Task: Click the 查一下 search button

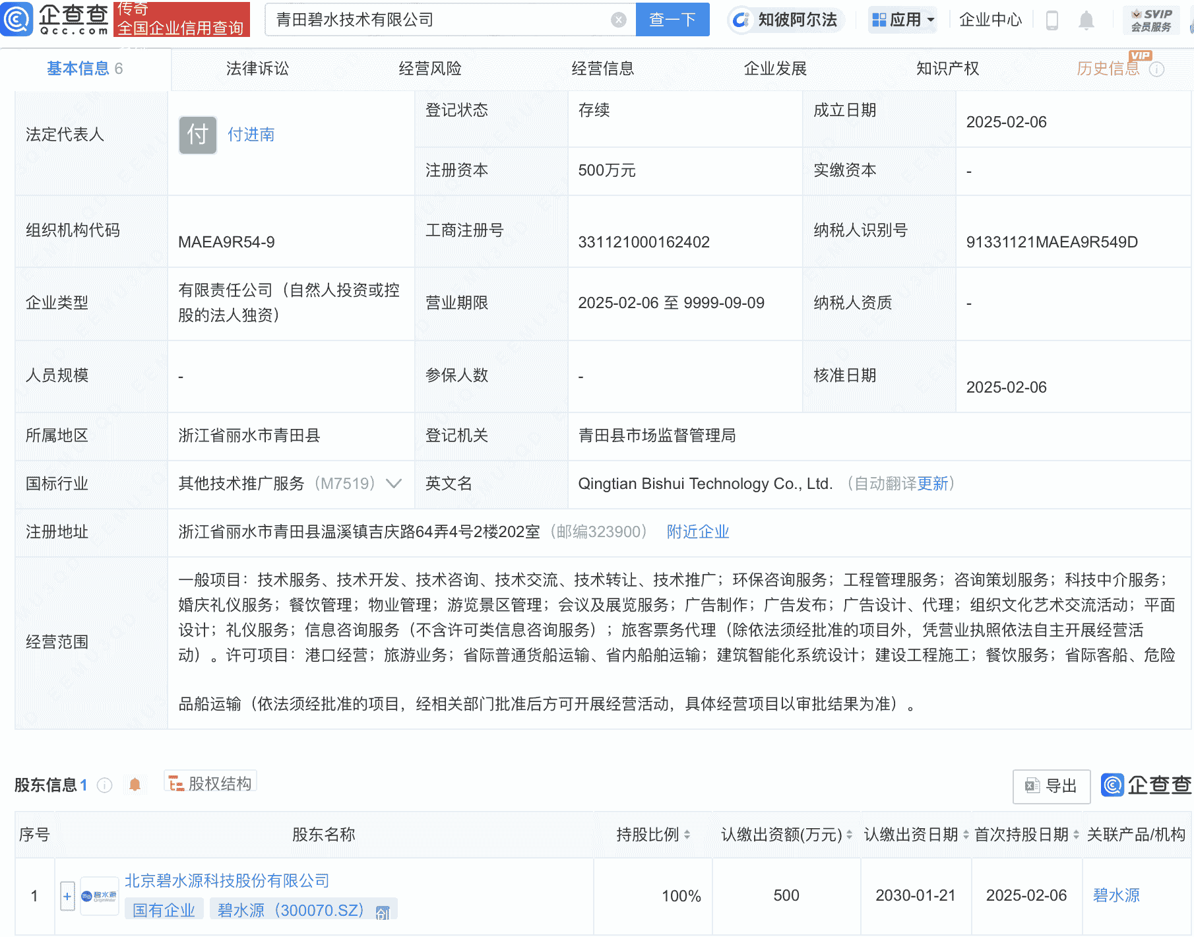Action: pos(672,19)
